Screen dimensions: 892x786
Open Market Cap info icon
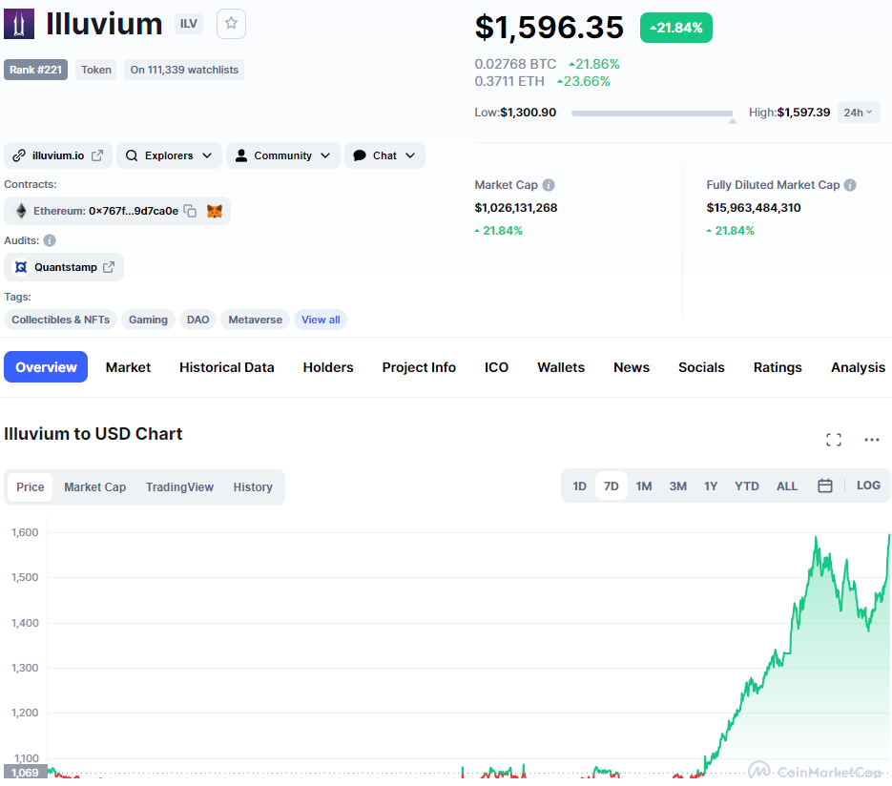click(x=549, y=185)
